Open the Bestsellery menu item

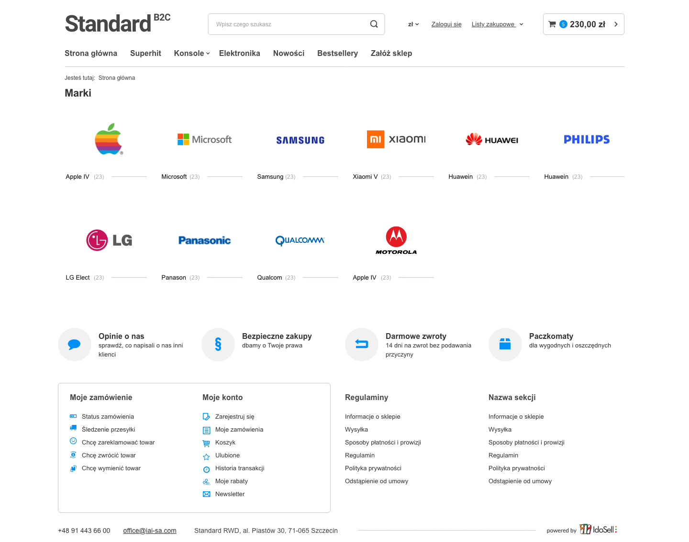(337, 54)
